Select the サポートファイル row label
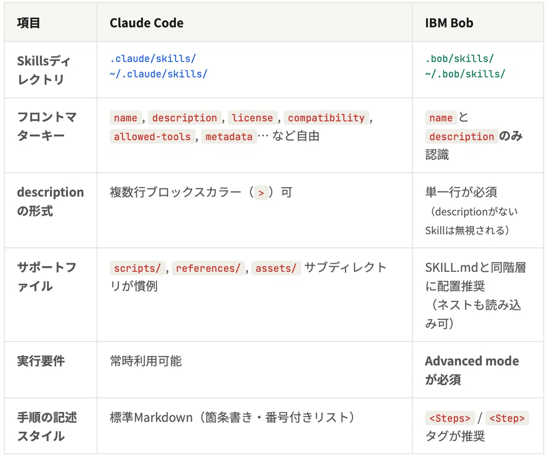Viewport: 547px width, 459px height. (47, 277)
